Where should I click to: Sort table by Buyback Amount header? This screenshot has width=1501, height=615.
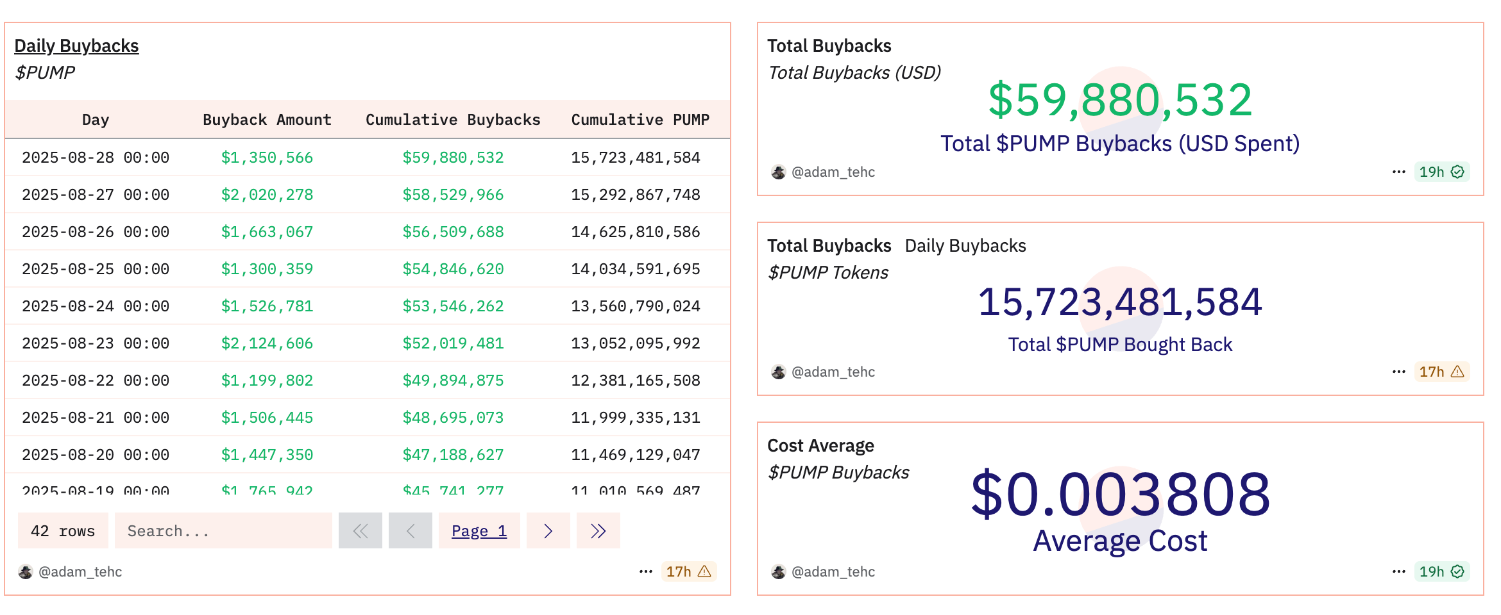point(267,119)
